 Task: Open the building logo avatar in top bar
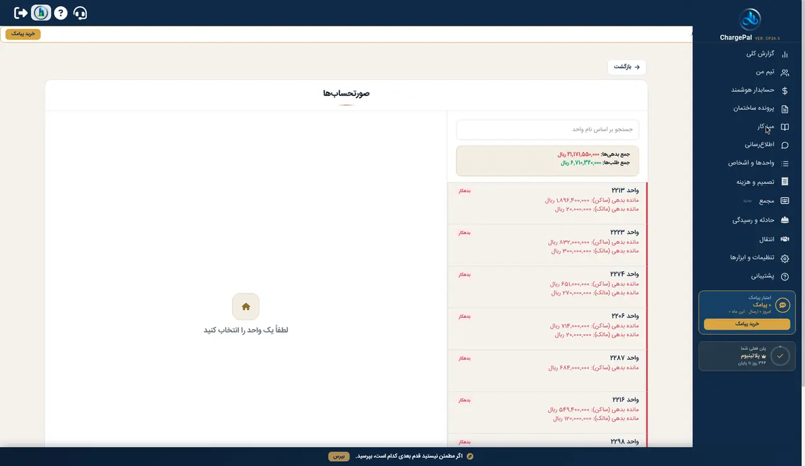41,13
